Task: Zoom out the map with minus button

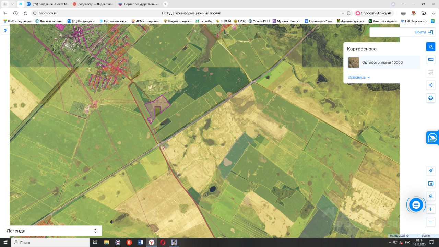Action: (431, 222)
